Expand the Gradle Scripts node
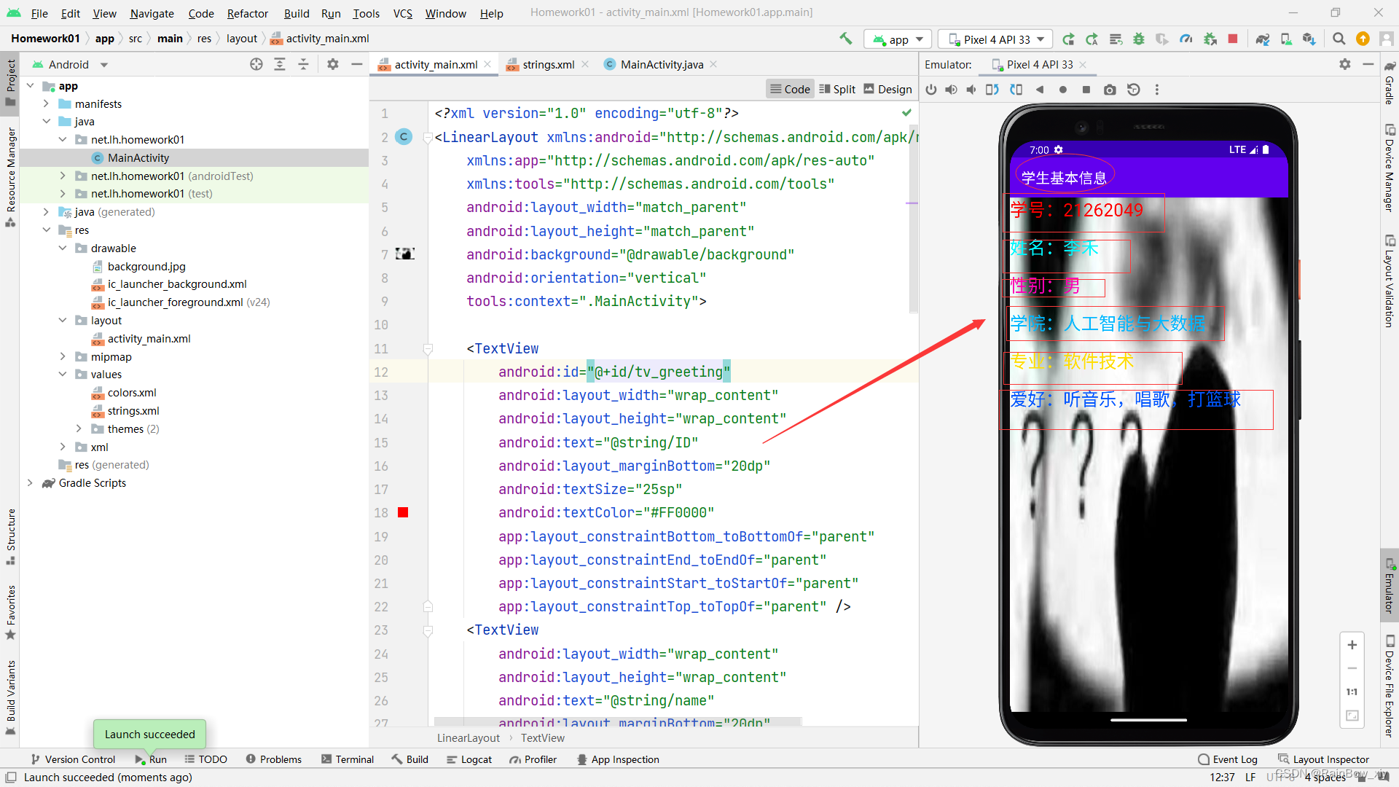The image size is (1399, 787). tap(30, 482)
